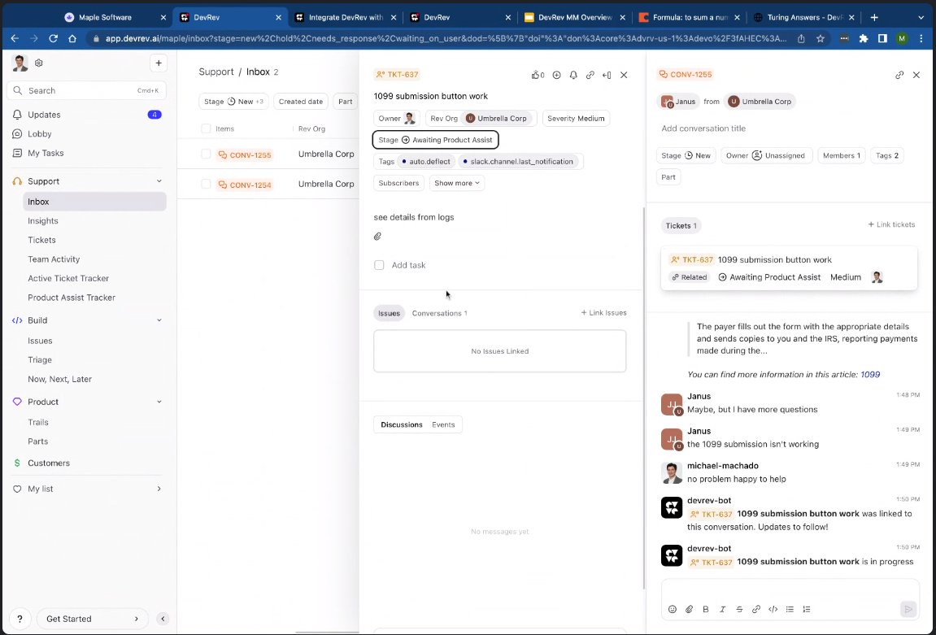Reload the browser page
This screenshot has height=635, width=936.
coord(53,38)
